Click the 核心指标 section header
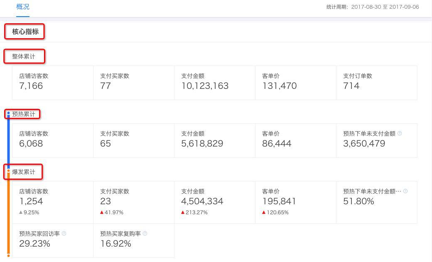Viewport: 432px width, 262px height. point(24,31)
